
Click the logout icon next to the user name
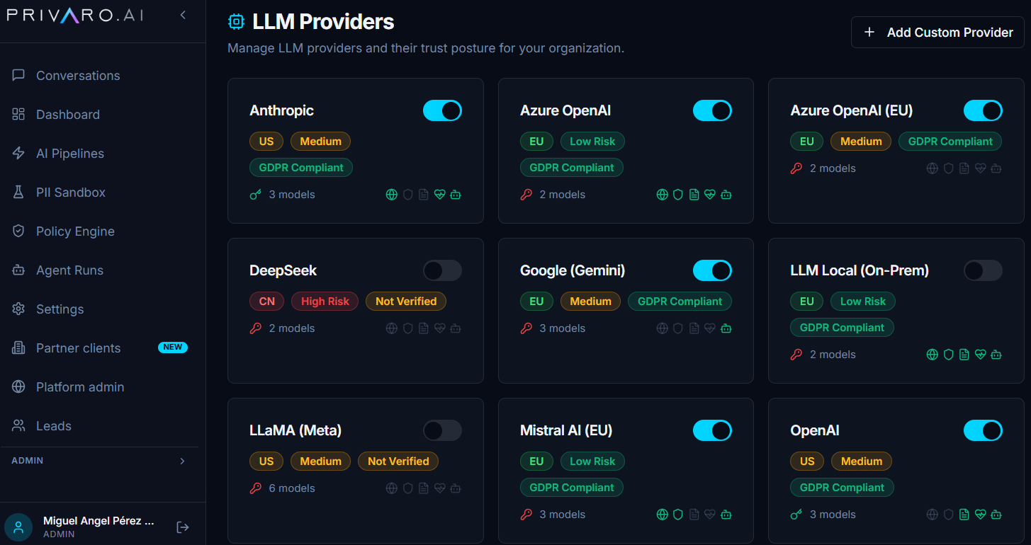(x=183, y=527)
